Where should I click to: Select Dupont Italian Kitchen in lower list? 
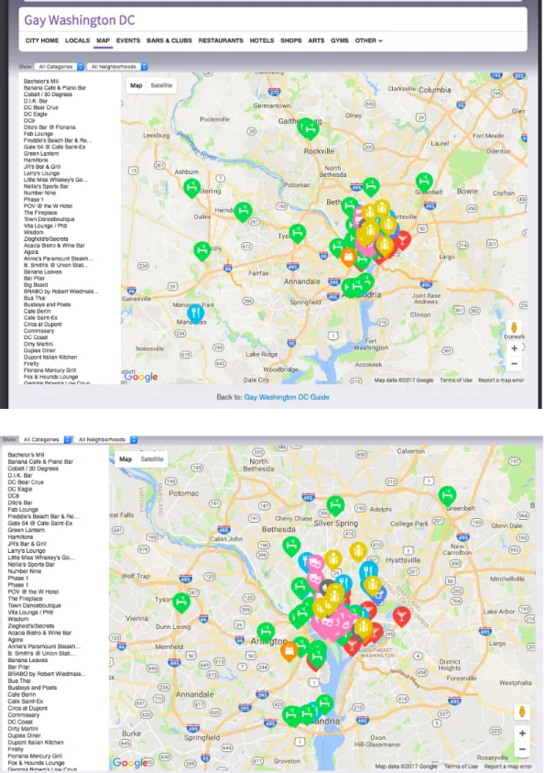pyautogui.click(x=36, y=742)
